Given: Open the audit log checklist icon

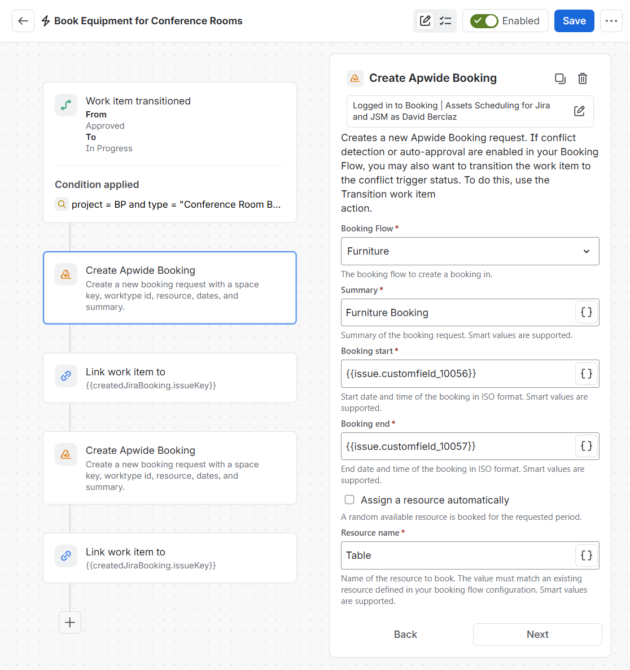Looking at the screenshot, I should 445,21.
